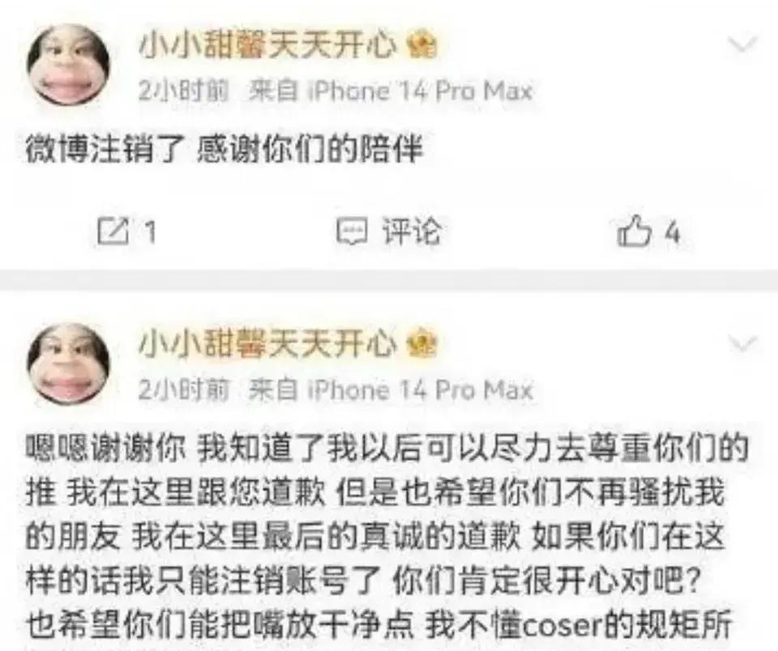Tap the 评论 label on the first post

[x=412, y=232]
